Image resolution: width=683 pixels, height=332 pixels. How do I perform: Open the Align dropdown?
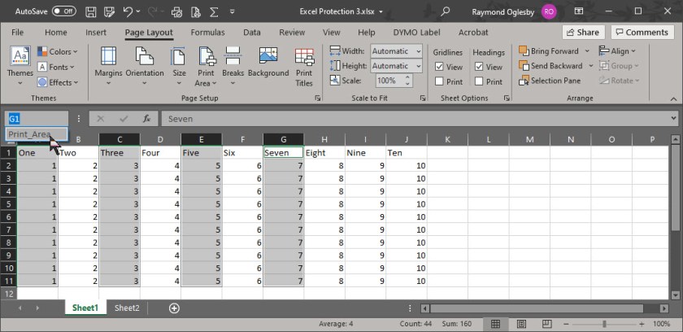coord(617,51)
